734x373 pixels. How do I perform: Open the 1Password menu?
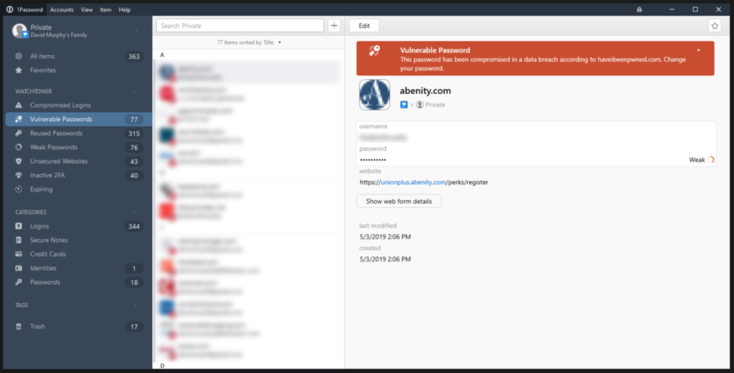[30, 10]
